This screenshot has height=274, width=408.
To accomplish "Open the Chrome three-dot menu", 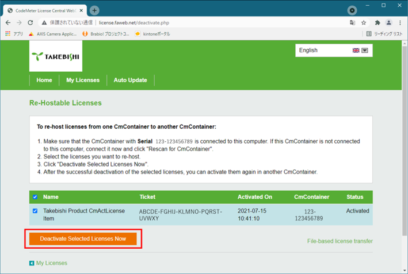I will 400,23.
